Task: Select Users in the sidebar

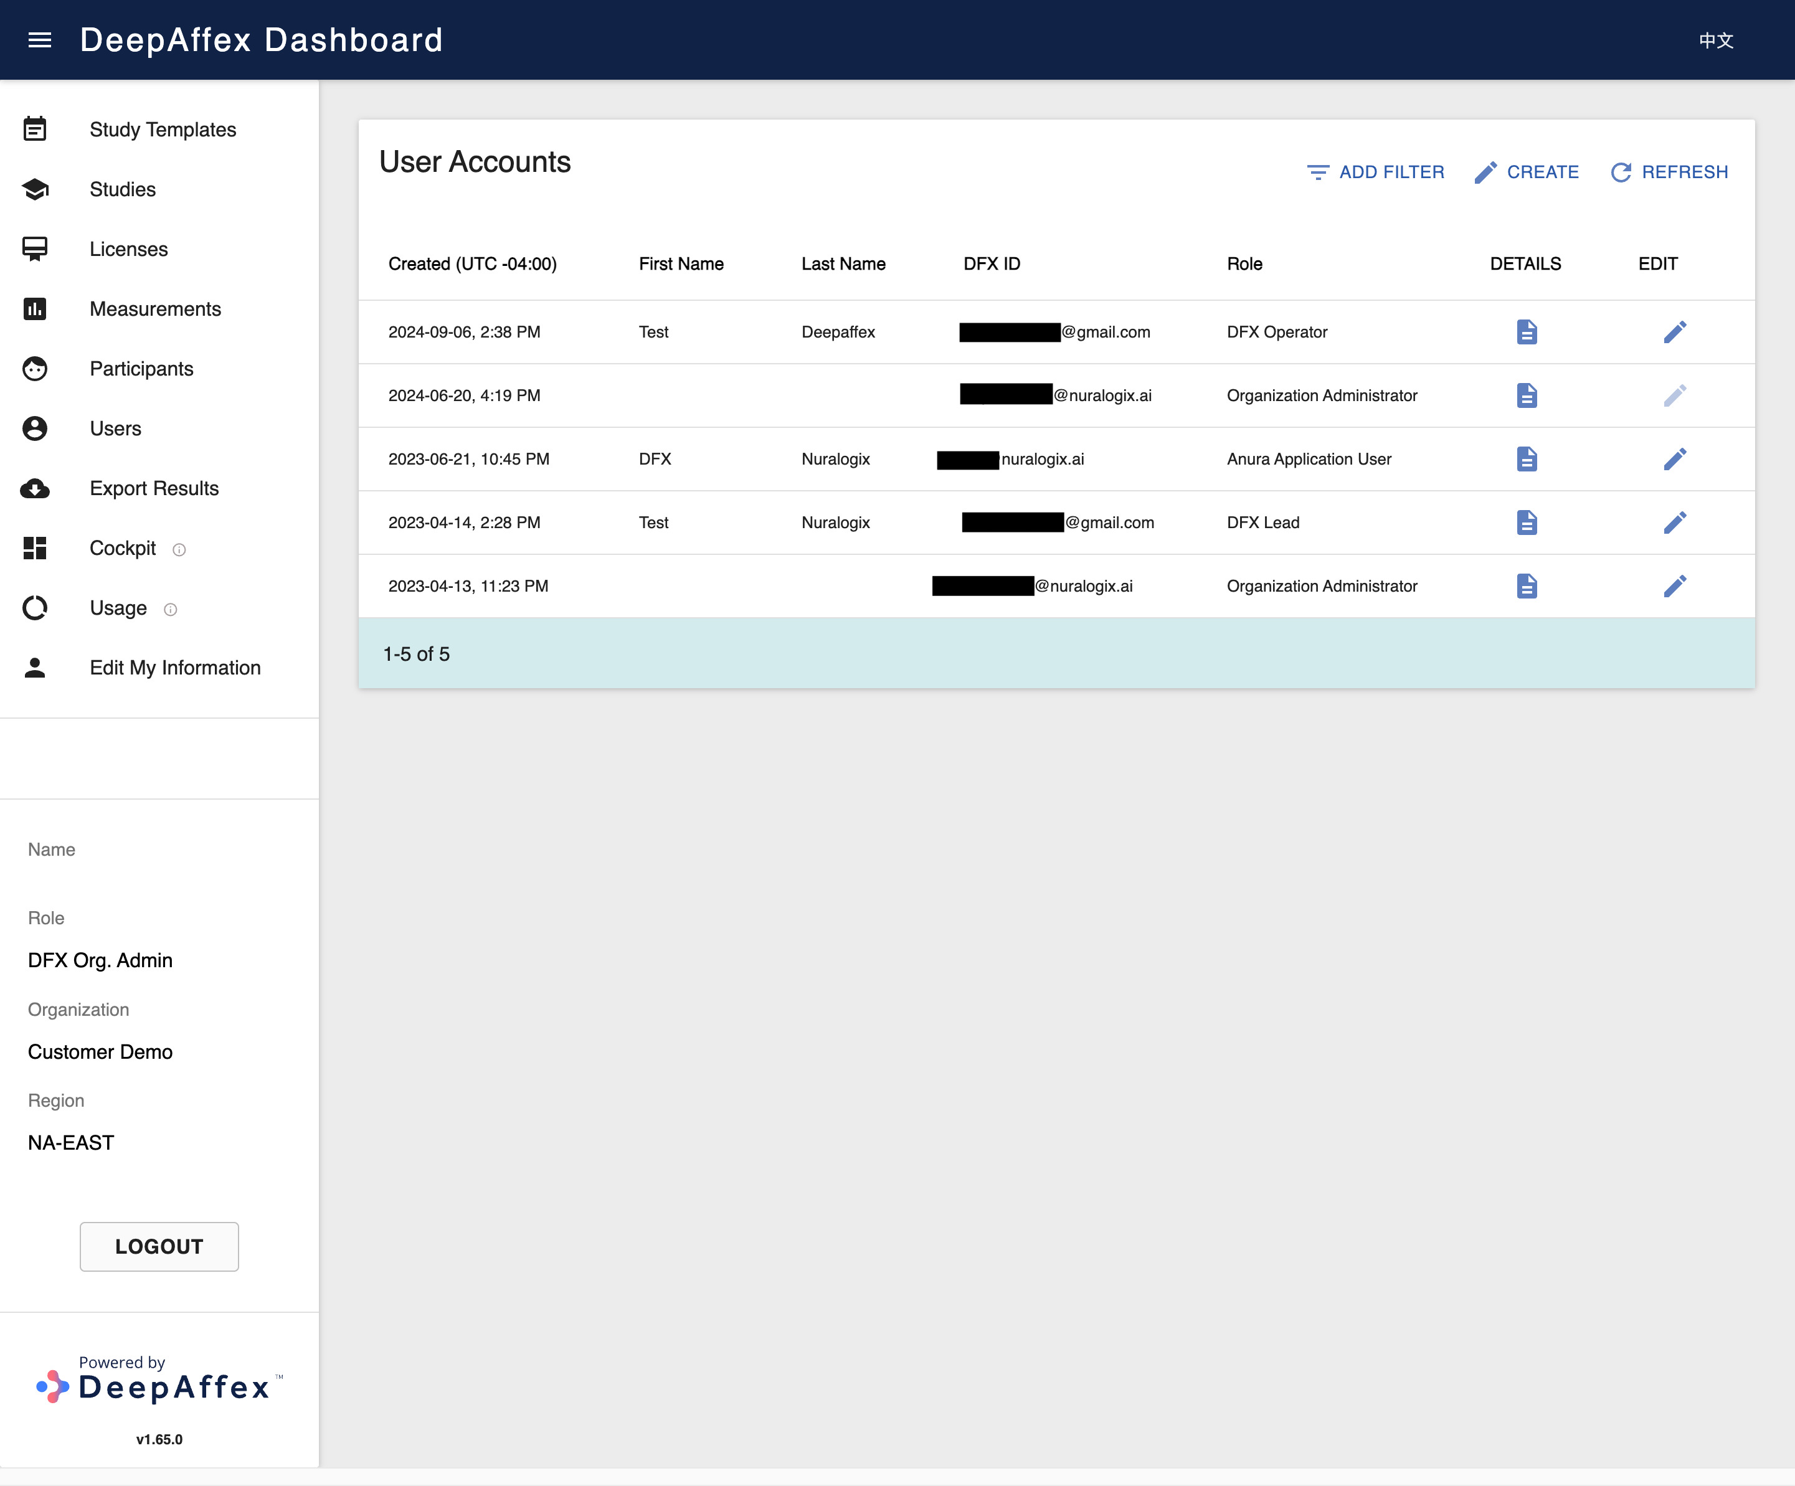Action: pyautogui.click(x=115, y=428)
